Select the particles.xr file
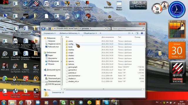The image size is (188, 105). pos(72,73)
